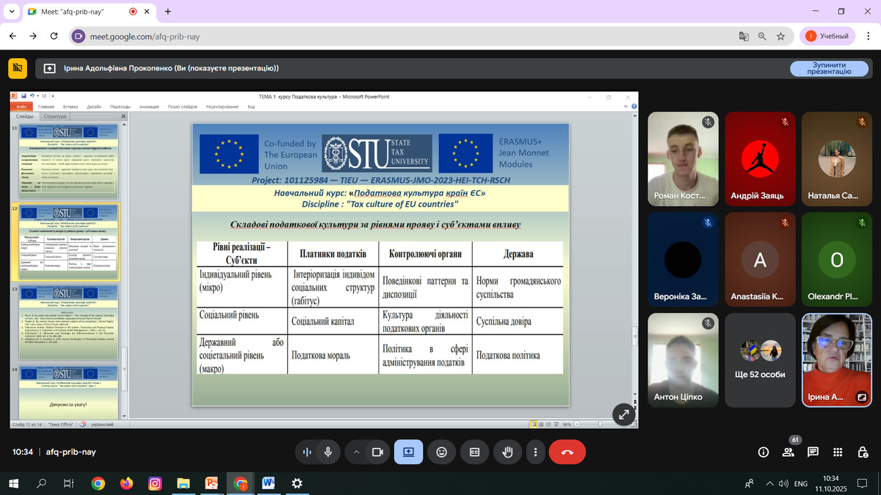Click the meet.google.com address bar
881x495 pixels.
pos(367,36)
